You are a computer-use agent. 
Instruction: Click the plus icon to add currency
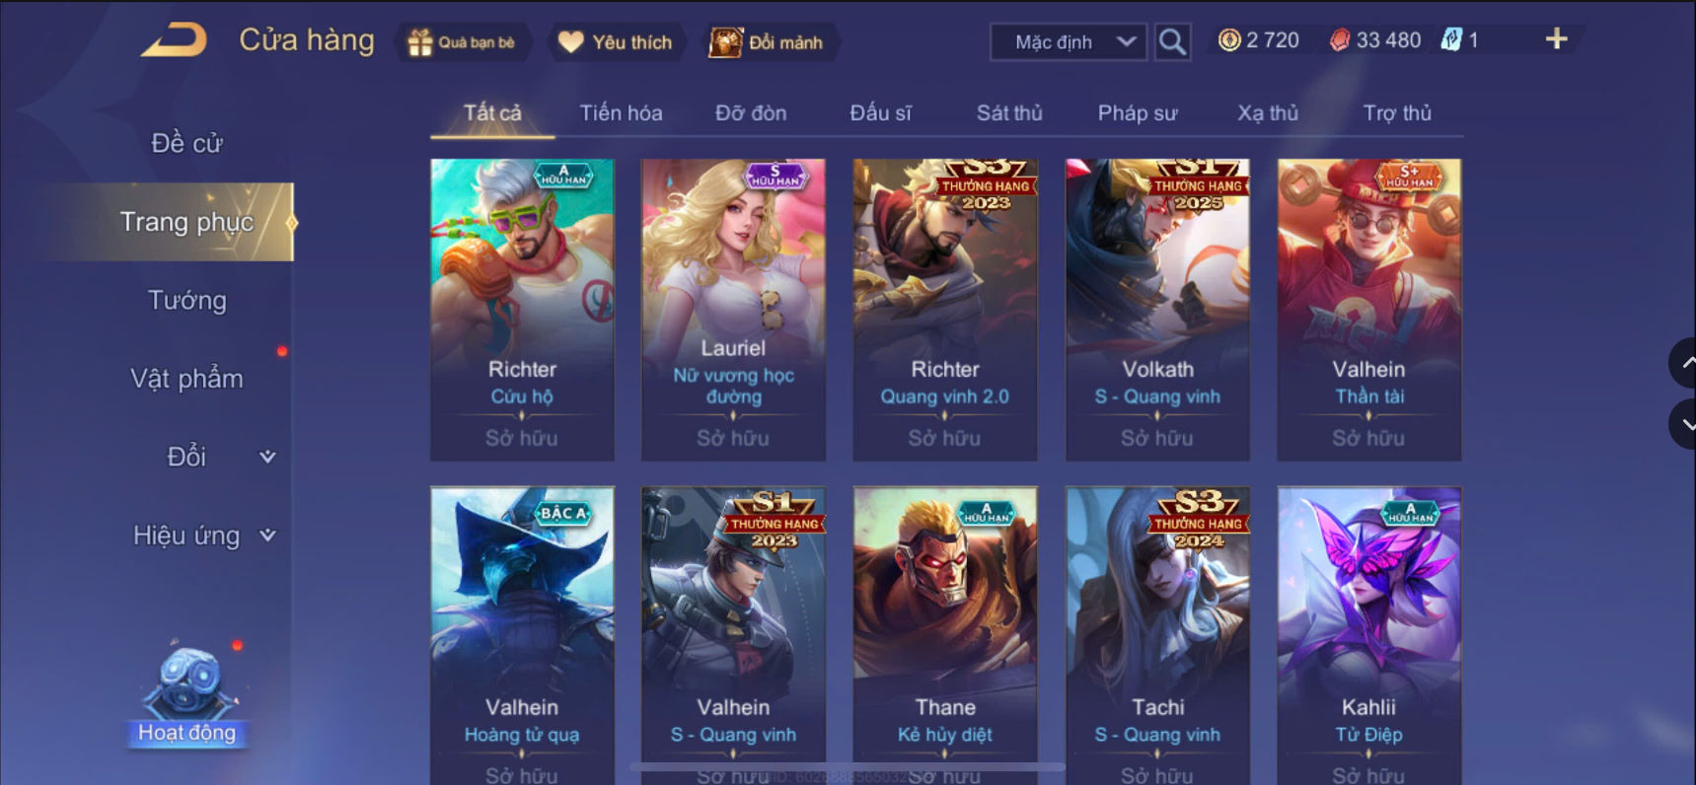pos(1556,39)
